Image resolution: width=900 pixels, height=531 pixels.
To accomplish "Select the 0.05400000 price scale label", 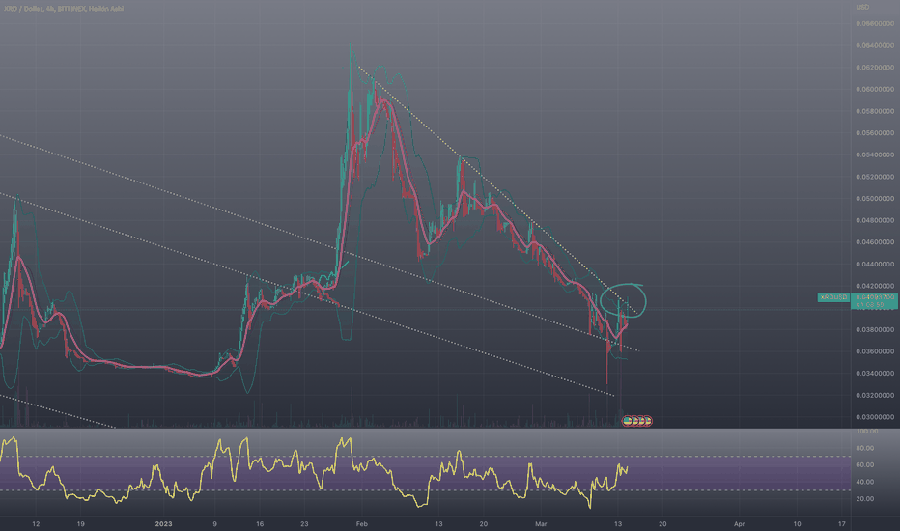I will (x=875, y=154).
